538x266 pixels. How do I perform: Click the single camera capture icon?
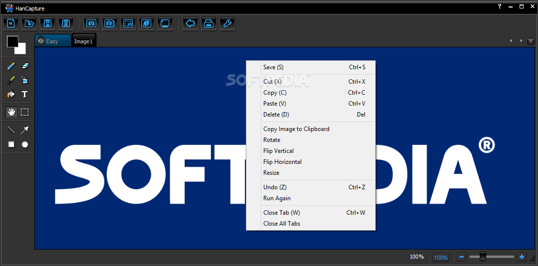click(91, 23)
